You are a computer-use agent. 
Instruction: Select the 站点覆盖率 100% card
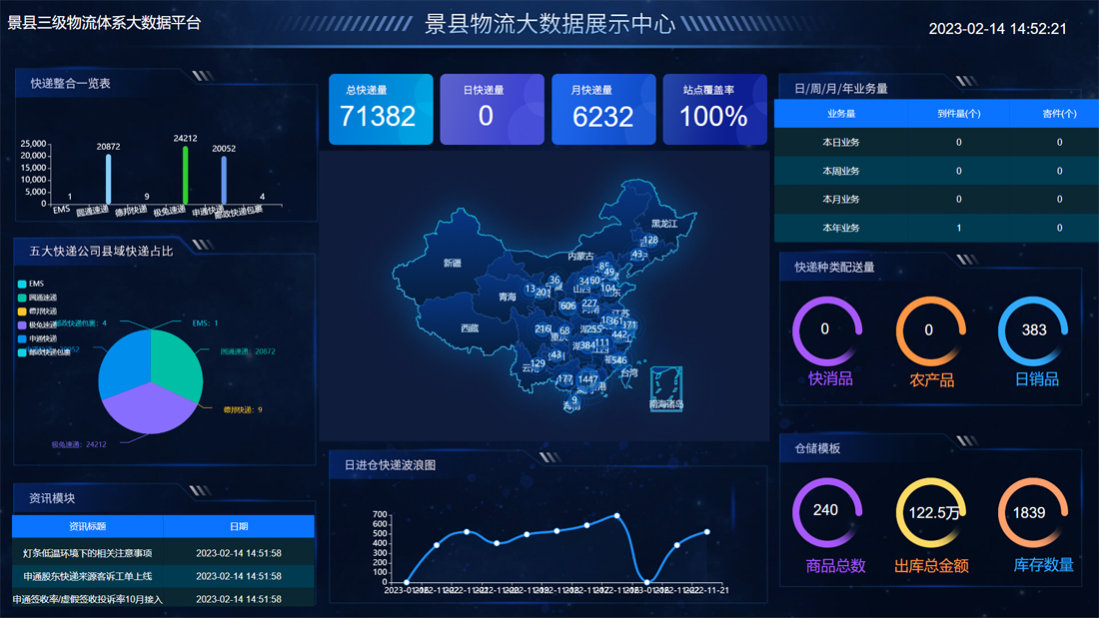714,110
